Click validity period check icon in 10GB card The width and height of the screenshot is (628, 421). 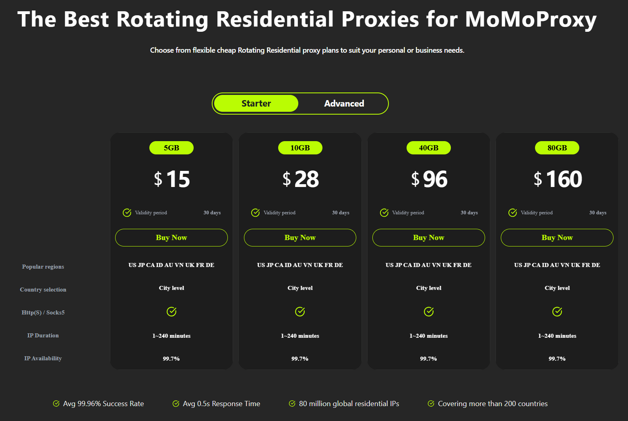tap(255, 212)
